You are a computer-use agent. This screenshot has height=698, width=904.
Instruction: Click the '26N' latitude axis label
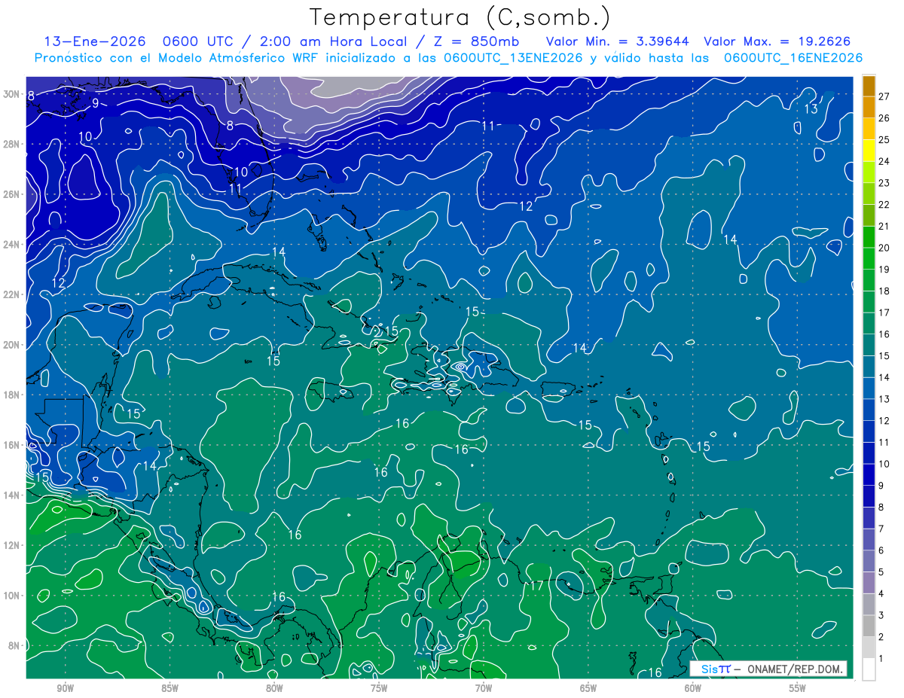coord(11,194)
